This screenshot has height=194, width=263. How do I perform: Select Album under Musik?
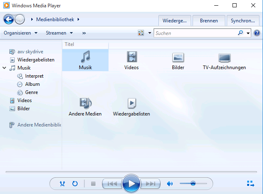coord(28,84)
